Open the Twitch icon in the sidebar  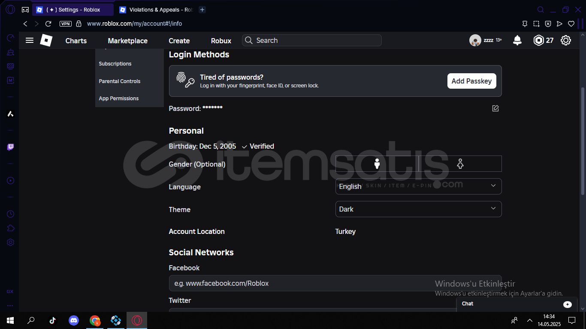point(11,147)
